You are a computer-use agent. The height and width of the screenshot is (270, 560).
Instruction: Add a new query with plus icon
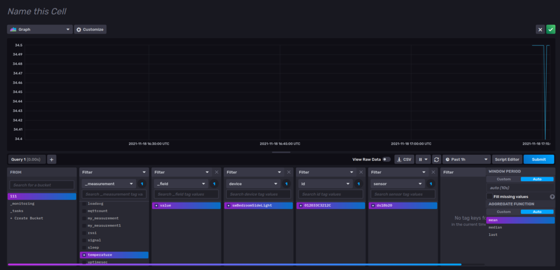52,159
